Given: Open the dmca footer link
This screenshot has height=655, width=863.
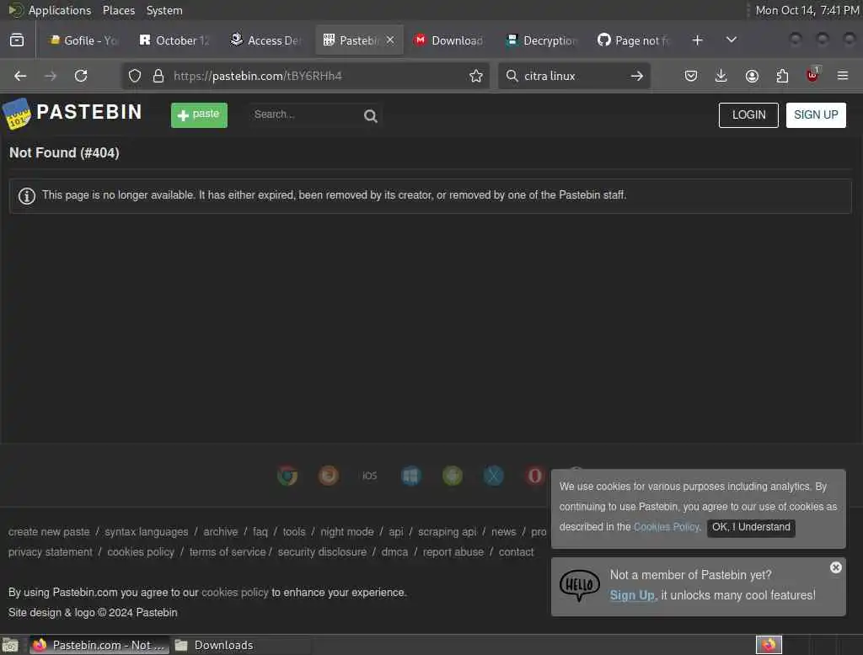Looking at the screenshot, I should [394, 551].
